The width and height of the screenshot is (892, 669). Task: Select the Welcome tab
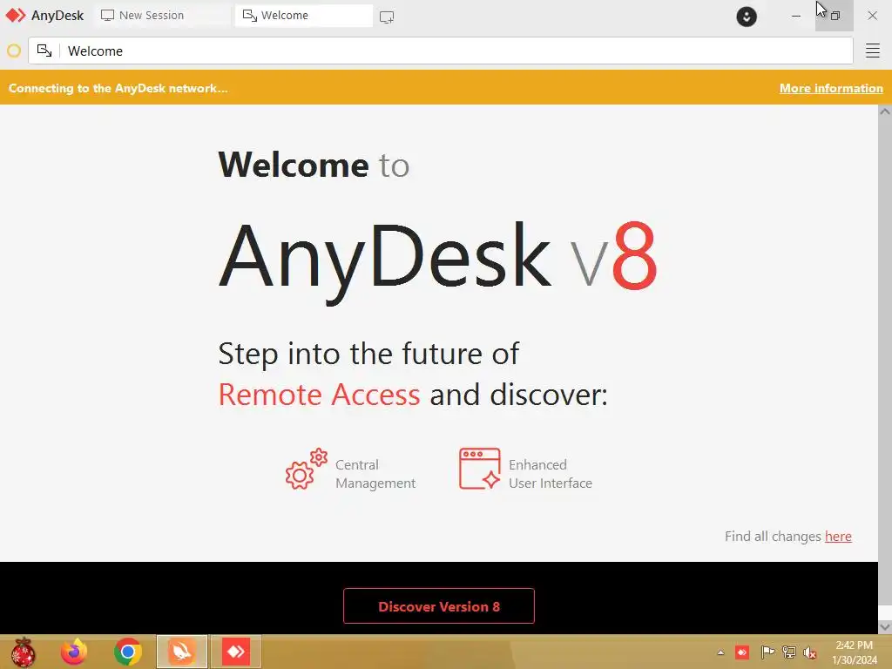(304, 16)
